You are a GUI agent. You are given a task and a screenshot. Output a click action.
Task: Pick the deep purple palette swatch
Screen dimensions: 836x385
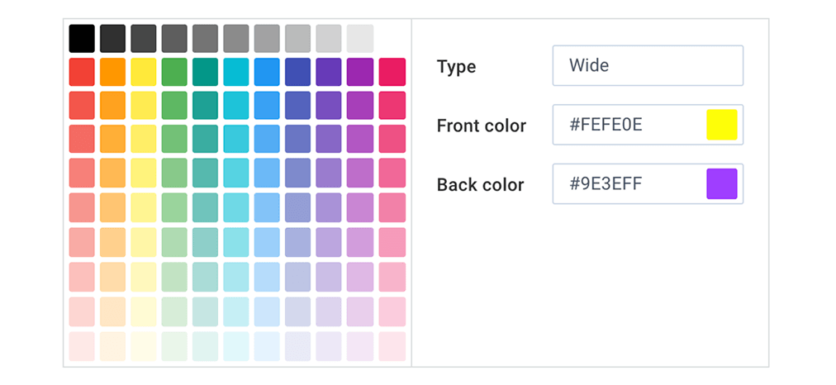coord(329,72)
